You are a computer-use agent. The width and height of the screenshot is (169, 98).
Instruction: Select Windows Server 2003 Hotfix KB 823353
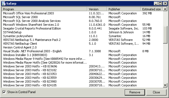(x=30, y=74)
